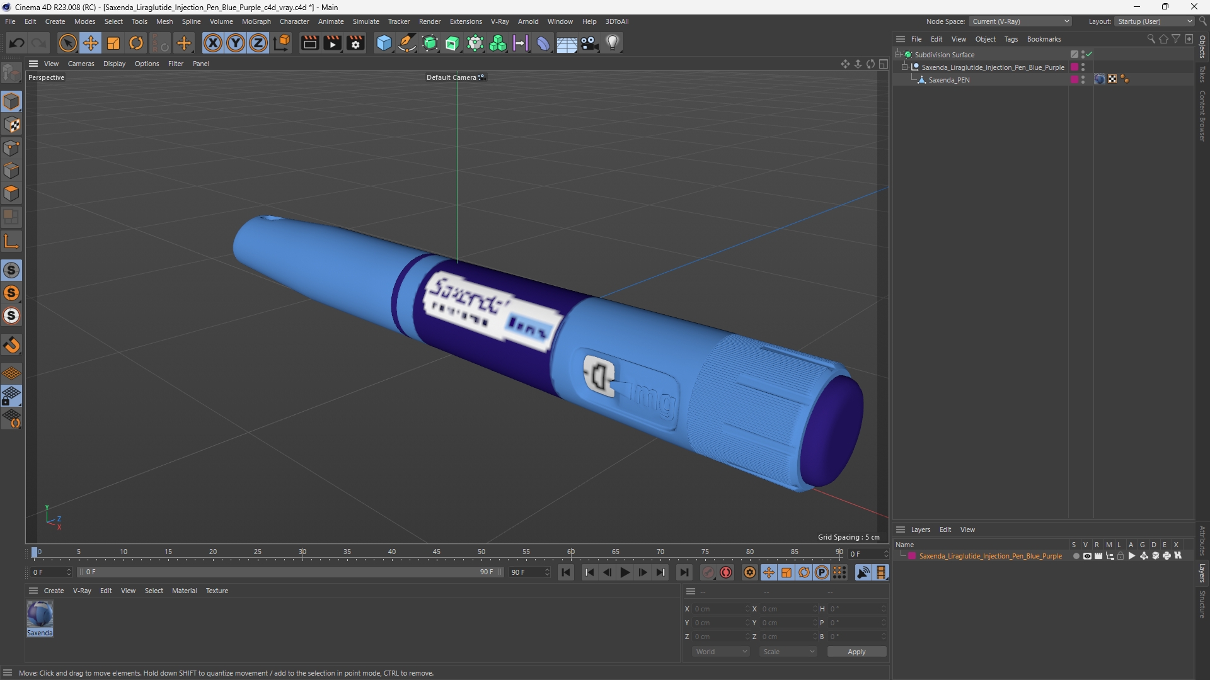Collapse Subdivision Surface tree item

(x=898, y=55)
